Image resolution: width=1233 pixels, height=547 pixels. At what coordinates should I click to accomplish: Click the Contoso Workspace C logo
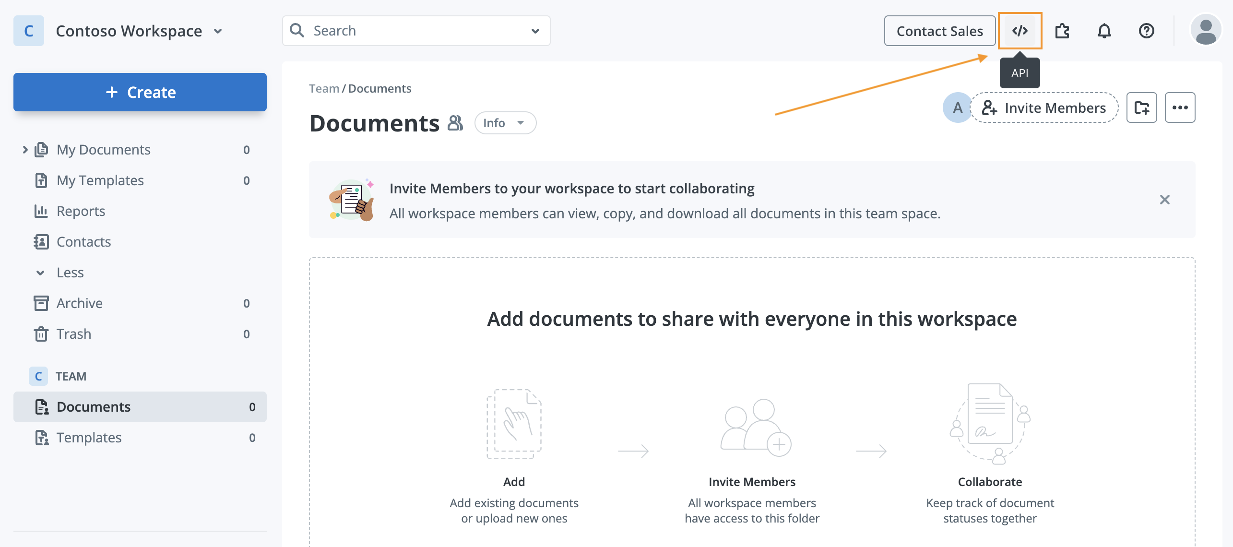tap(29, 31)
